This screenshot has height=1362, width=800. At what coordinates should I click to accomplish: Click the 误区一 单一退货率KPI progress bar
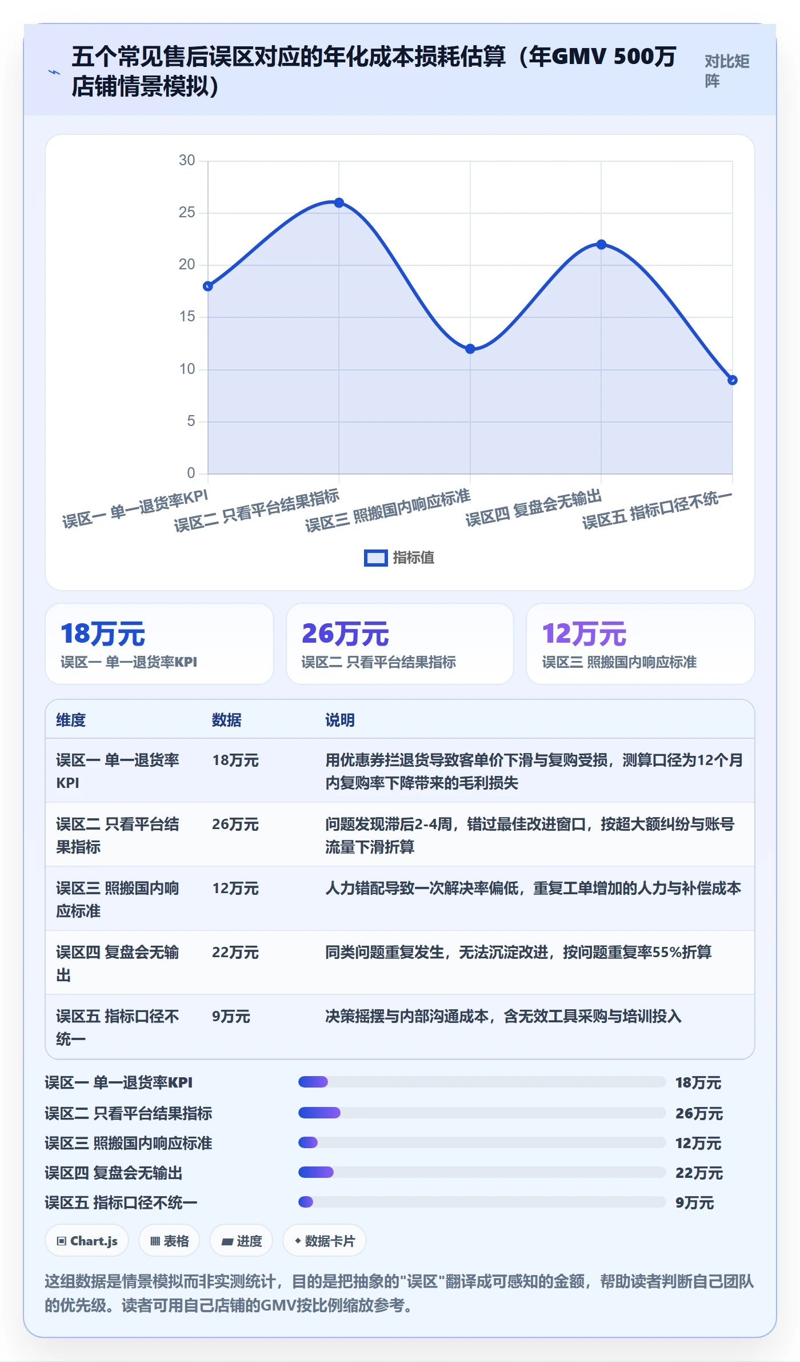pyautogui.click(x=482, y=1082)
